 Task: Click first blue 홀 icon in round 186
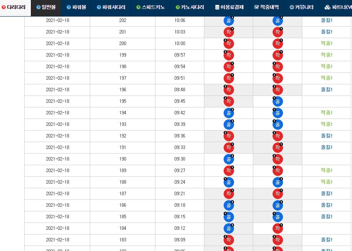[x=229, y=205]
